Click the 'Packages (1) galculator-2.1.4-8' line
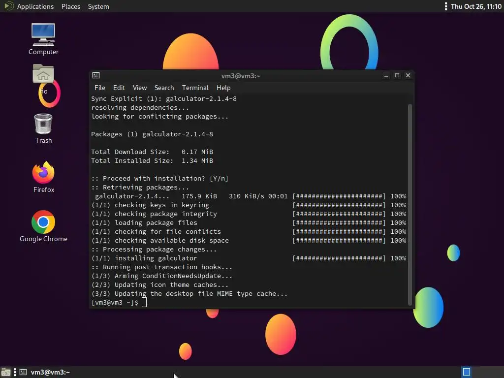The image size is (504, 378). pyautogui.click(x=152, y=134)
